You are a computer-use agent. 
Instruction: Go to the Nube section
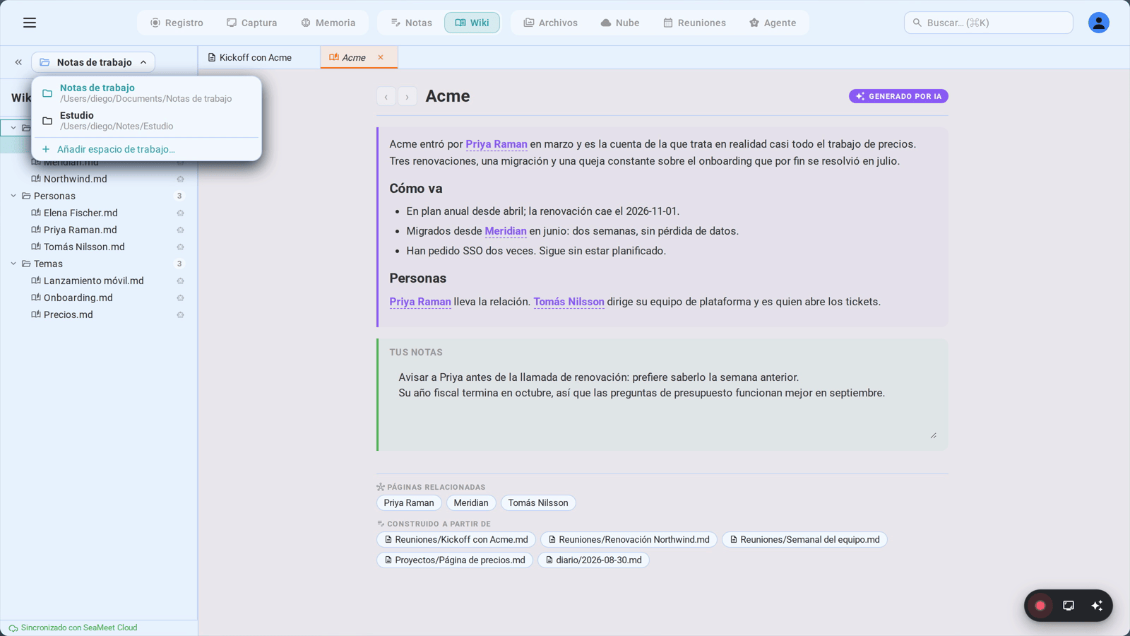[x=620, y=23]
